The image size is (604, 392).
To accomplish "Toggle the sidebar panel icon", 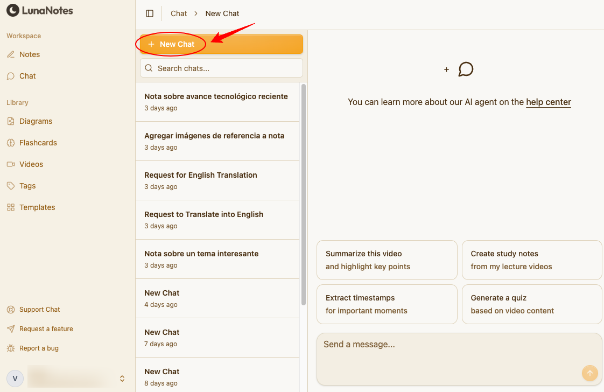I will pos(150,13).
